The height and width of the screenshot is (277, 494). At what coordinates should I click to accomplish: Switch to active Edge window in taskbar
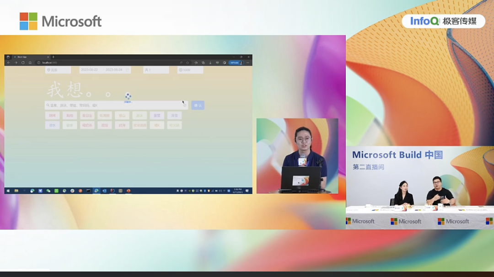pyautogui.click(x=97, y=191)
